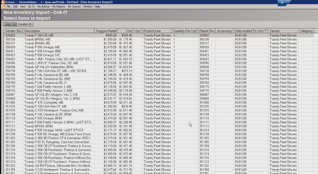Screen dimensions: 318x174
Task: Click Toasty C 450 CF, Firebox Only description
Action: point(51,63)
